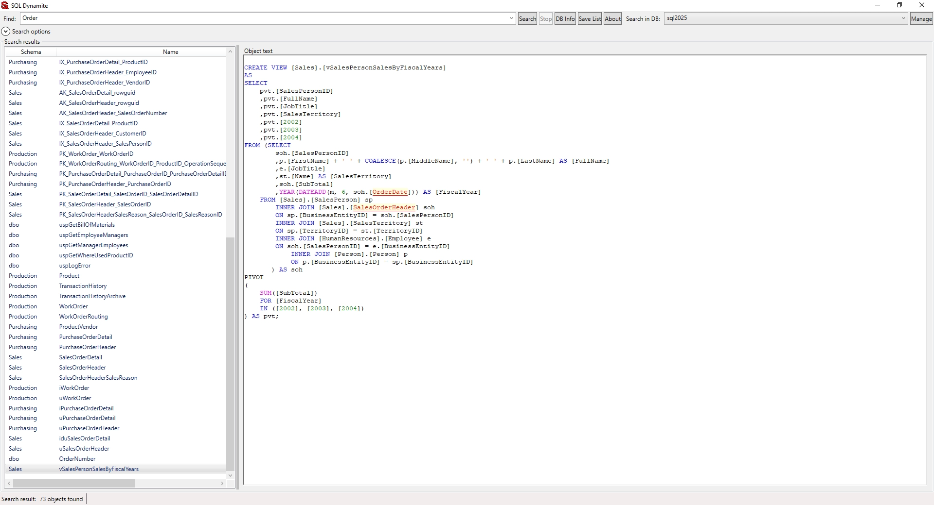934x505 pixels.
Task: Open the Find text history dropdown
Action: (x=511, y=18)
